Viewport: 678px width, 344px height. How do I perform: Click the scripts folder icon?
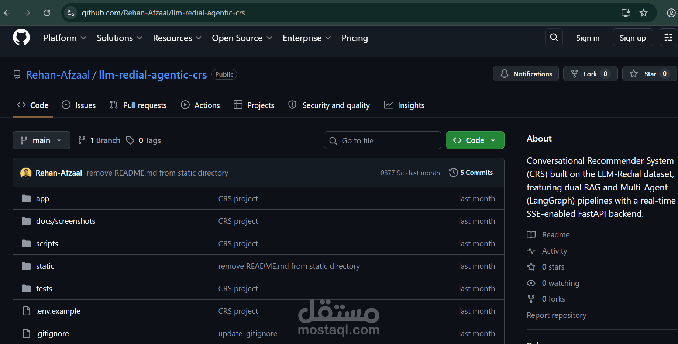pos(26,244)
